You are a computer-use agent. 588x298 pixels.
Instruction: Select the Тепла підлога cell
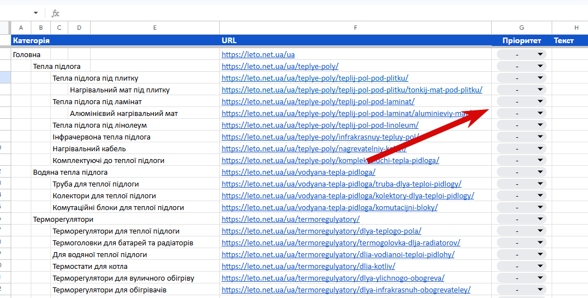pyautogui.click(x=57, y=67)
